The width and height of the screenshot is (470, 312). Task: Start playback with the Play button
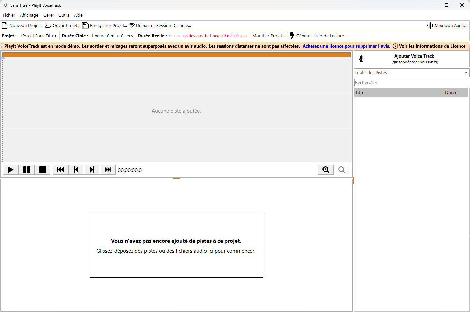[x=11, y=170]
